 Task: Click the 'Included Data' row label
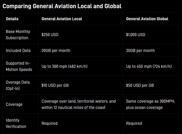(x=18, y=51)
